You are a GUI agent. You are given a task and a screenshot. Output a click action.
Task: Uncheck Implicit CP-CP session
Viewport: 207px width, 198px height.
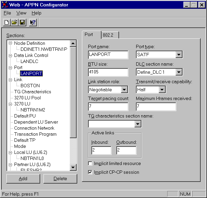90,172
